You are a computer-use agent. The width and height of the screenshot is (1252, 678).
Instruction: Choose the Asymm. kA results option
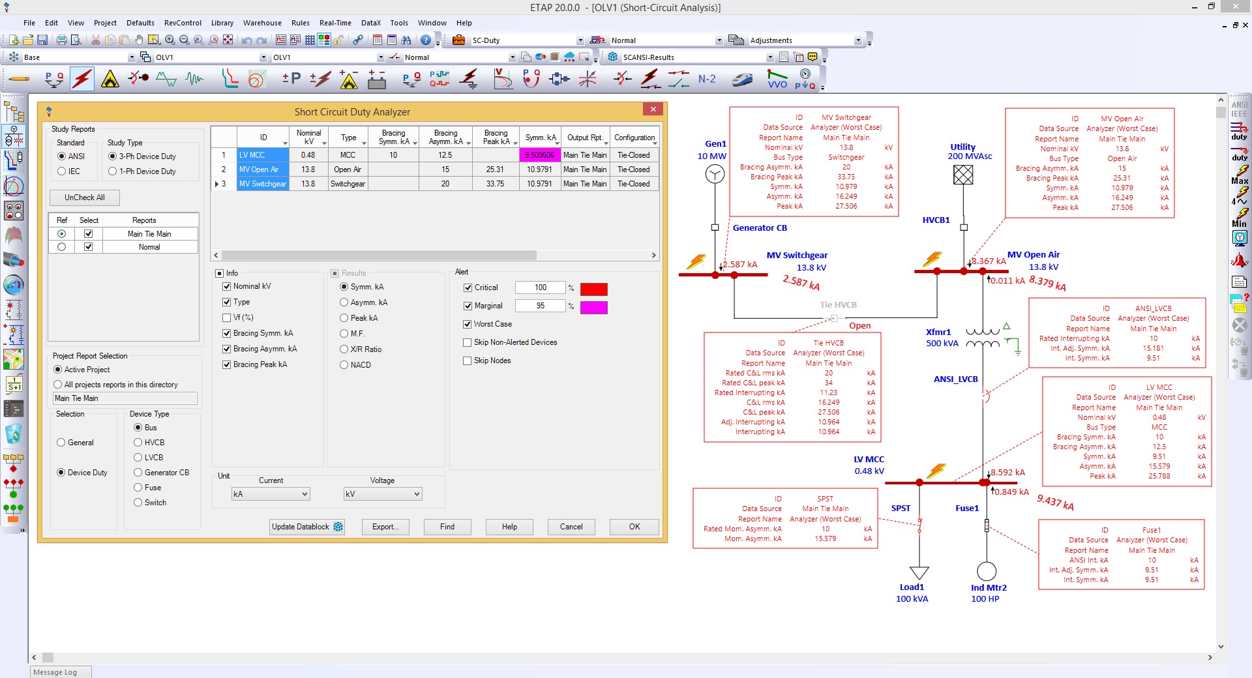click(344, 302)
